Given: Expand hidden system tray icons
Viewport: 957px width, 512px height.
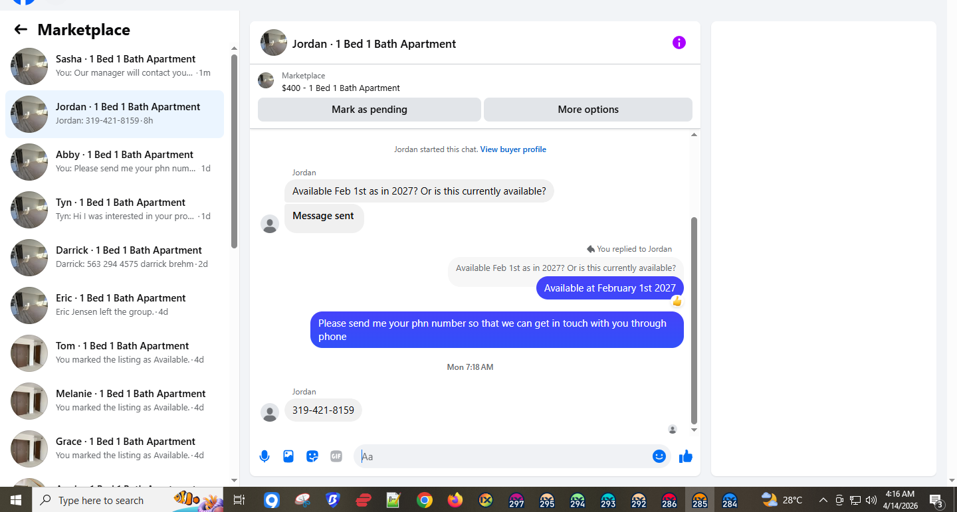Looking at the screenshot, I should point(823,500).
